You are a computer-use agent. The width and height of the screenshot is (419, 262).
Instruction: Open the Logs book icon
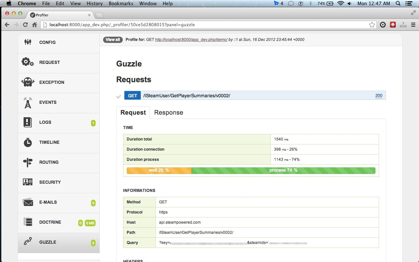click(x=27, y=122)
